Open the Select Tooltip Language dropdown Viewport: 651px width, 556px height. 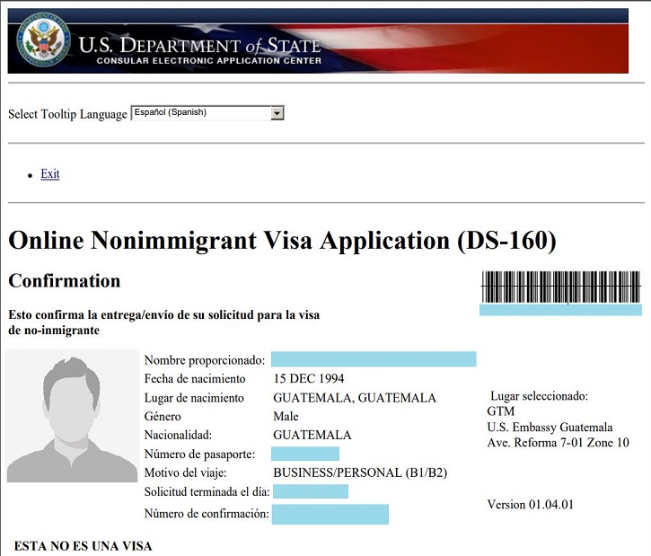tap(207, 113)
